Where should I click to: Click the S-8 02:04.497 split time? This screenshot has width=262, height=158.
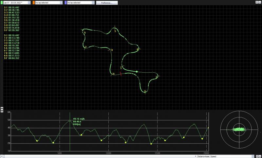click(x=11, y=25)
